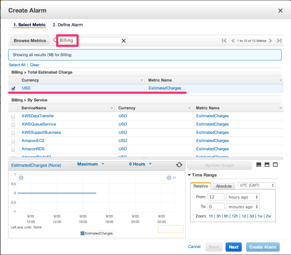
Task: Open Currency column menu in Total Estimated Charge
Action: [x=141, y=80]
